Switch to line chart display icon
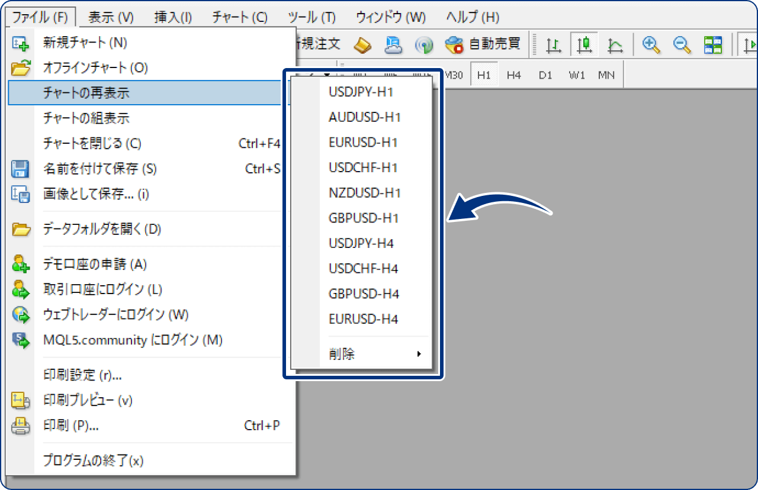This screenshot has height=490, width=758. pyautogui.click(x=615, y=44)
